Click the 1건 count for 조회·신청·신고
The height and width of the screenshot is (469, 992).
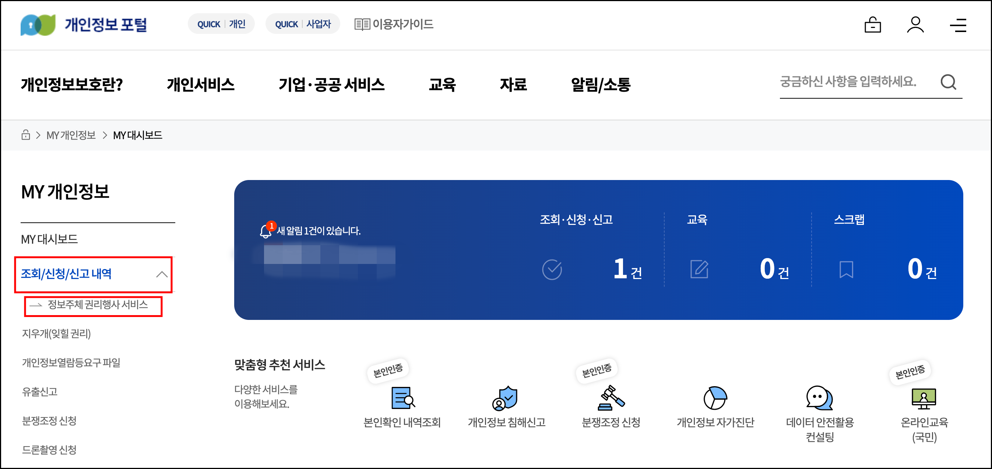(627, 269)
